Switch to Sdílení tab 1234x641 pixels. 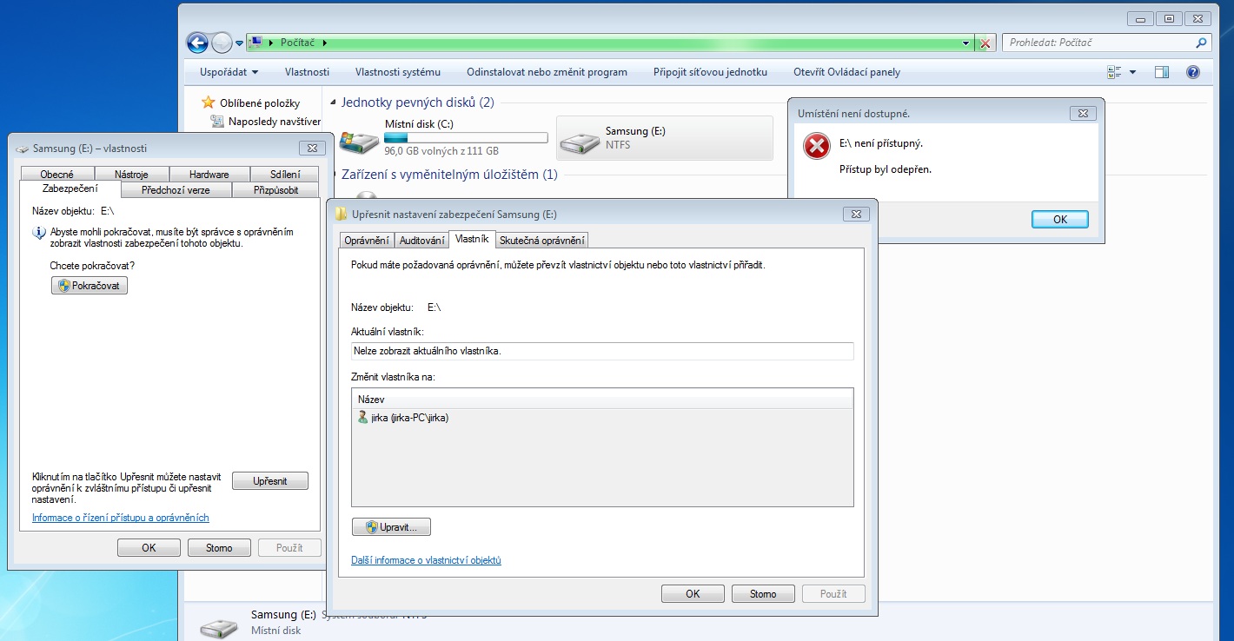pyautogui.click(x=286, y=175)
